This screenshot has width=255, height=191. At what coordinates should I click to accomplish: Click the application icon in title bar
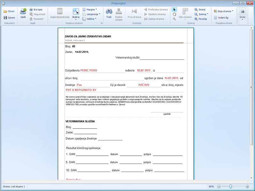[4, 3]
